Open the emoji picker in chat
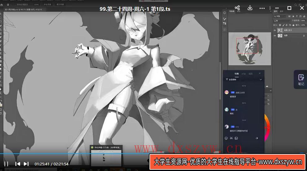 (226, 138)
